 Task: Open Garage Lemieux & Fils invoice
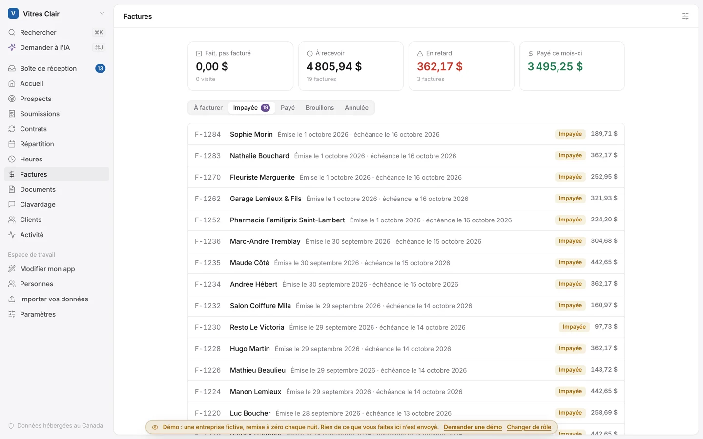click(x=406, y=199)
